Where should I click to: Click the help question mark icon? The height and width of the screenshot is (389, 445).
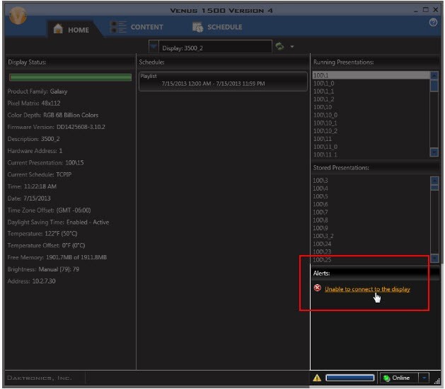(433, 23)
